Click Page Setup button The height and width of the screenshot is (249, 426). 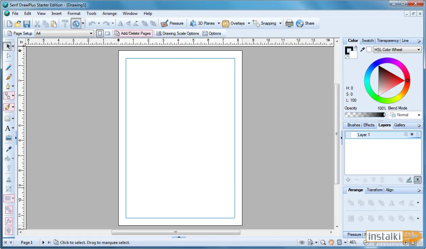coord(20,33)
